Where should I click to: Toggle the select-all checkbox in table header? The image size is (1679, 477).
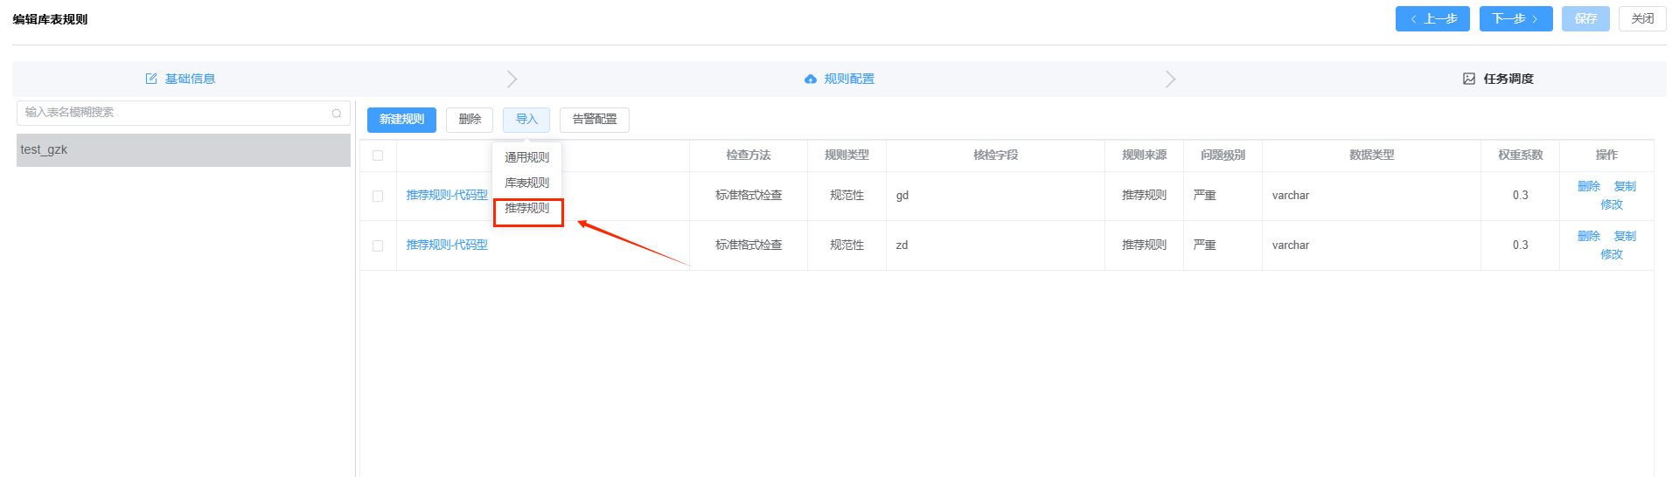[x=378, y=156]
